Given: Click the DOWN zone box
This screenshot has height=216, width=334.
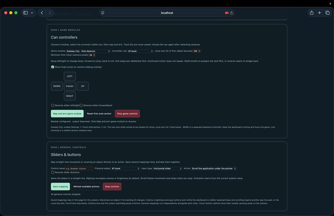Looking at the screenshot, I should click(x=57, y=86).
